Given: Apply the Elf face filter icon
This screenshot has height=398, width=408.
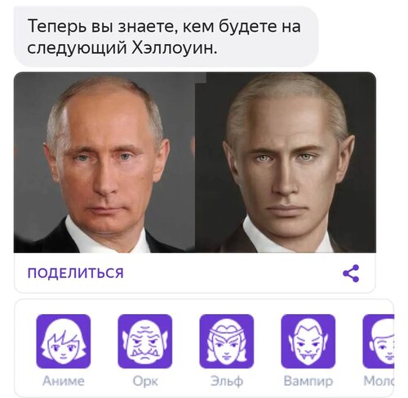Looking at the screenshot, I should 227,341.
